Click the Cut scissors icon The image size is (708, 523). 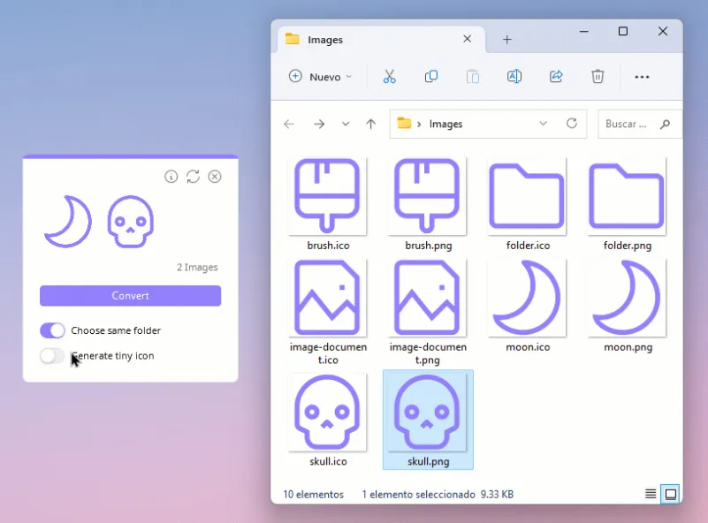[389, 77]
